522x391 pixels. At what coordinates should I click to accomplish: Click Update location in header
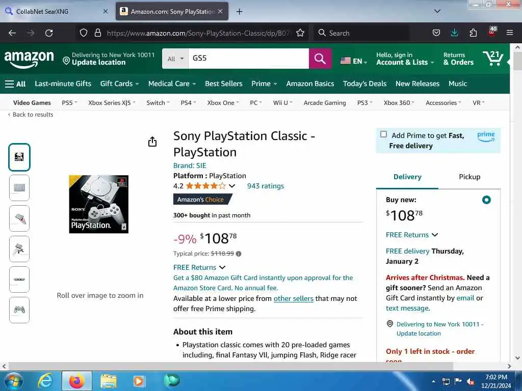(x=98, y=63)
